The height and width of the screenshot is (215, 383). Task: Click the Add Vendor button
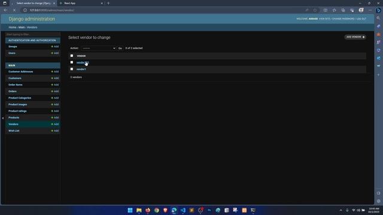pos(355,37)
